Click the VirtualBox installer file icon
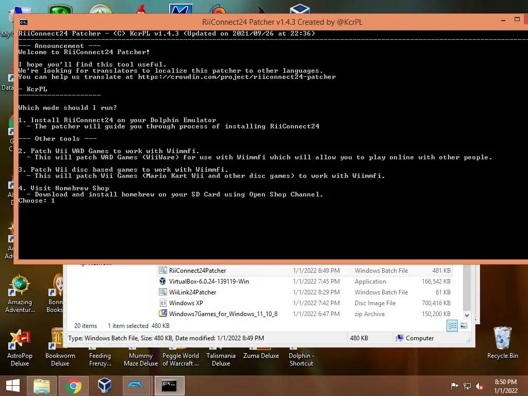This screenshot has width=528, height=396. click(163, 281)
